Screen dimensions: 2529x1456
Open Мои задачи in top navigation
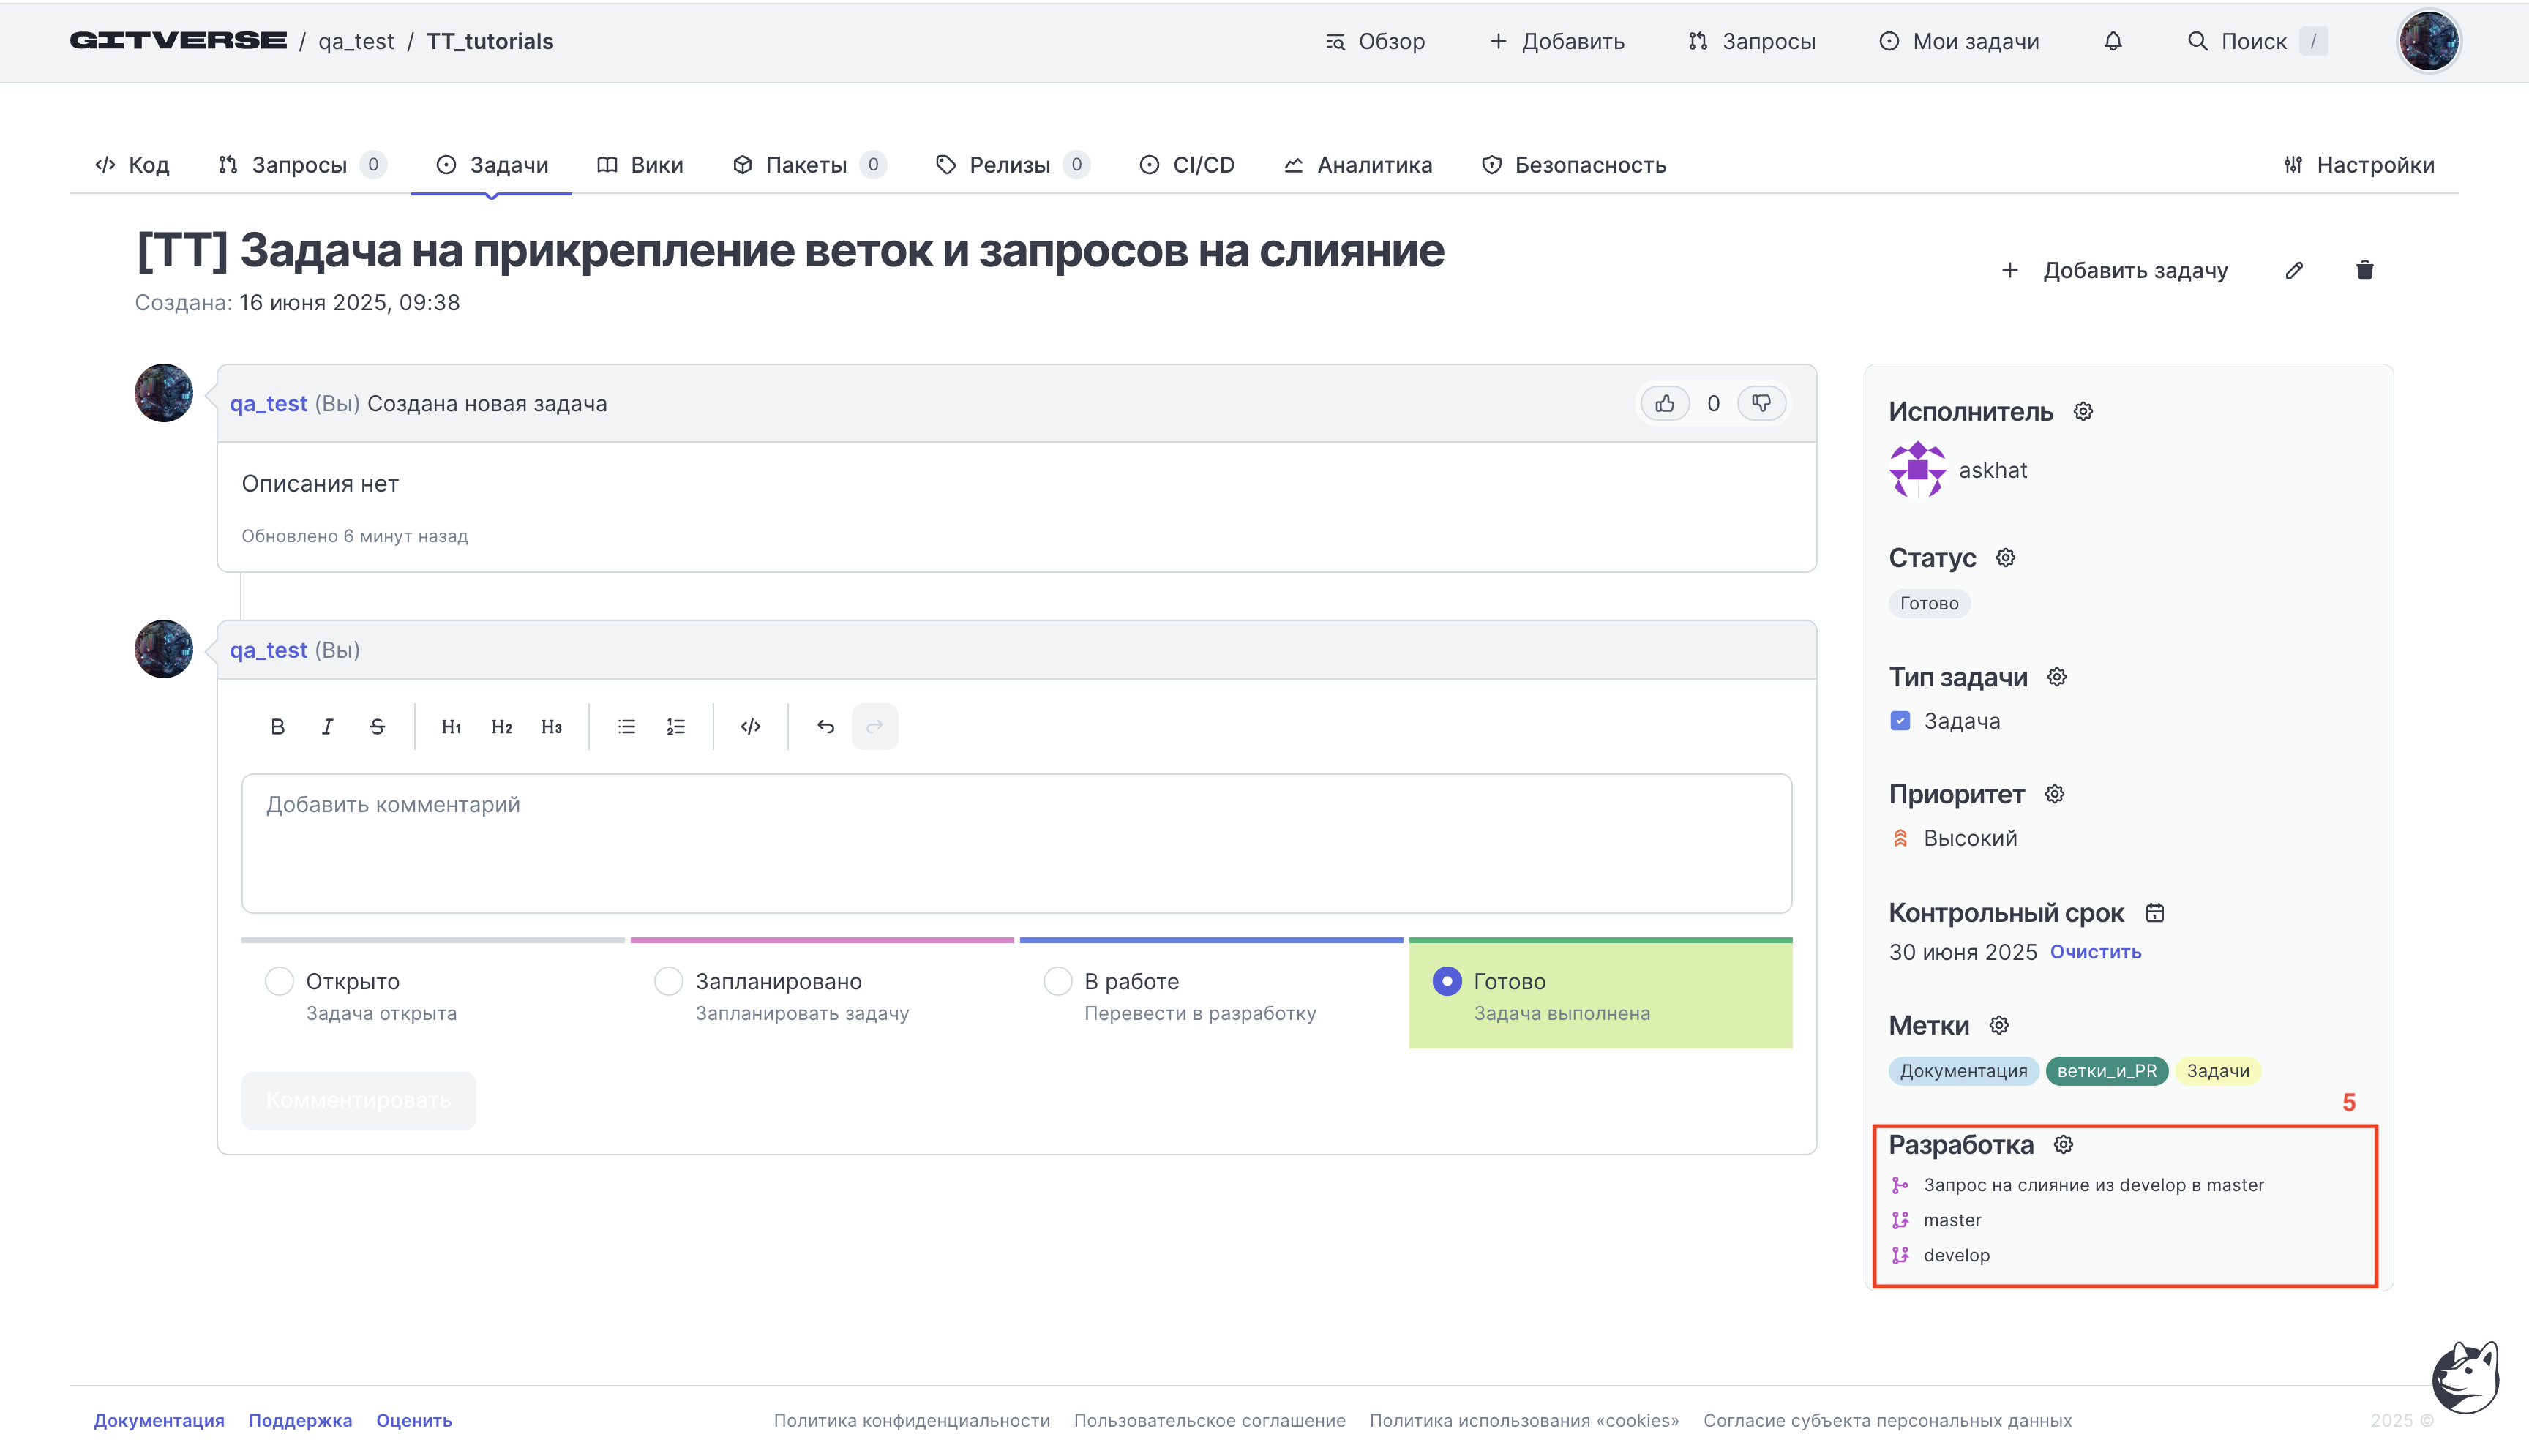pos(1959,41)
